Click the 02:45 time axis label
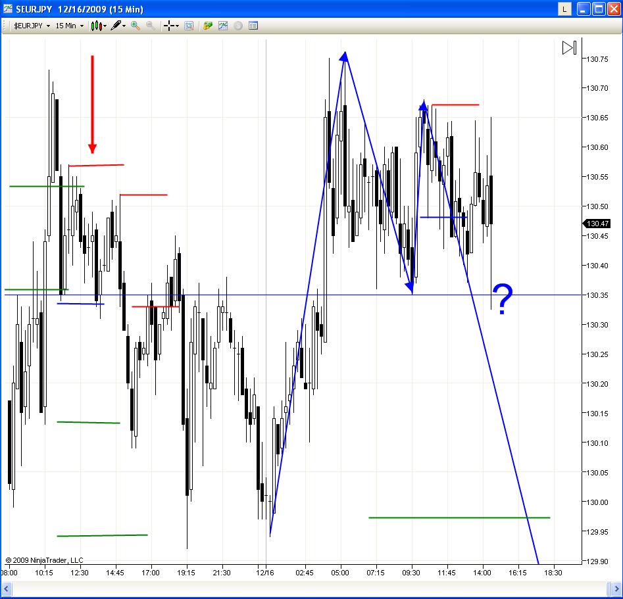Screen dimensions: 623x599 (305, 573)
